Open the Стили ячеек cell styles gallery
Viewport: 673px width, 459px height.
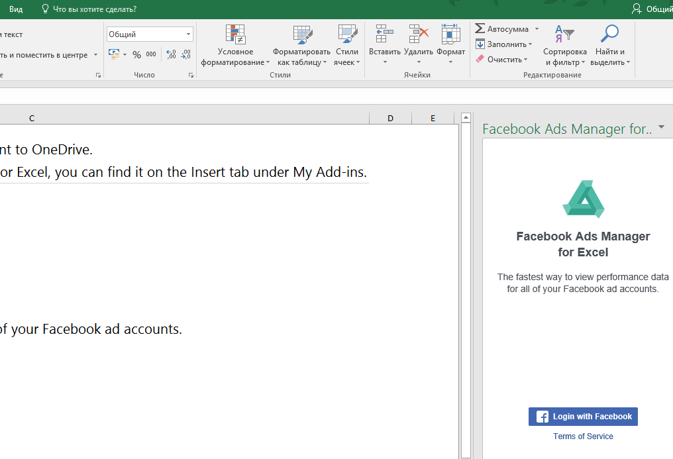[347, 34]
